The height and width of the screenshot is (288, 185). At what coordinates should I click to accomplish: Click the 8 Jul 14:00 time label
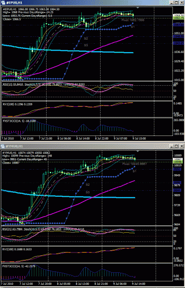(x=83, y=138)
